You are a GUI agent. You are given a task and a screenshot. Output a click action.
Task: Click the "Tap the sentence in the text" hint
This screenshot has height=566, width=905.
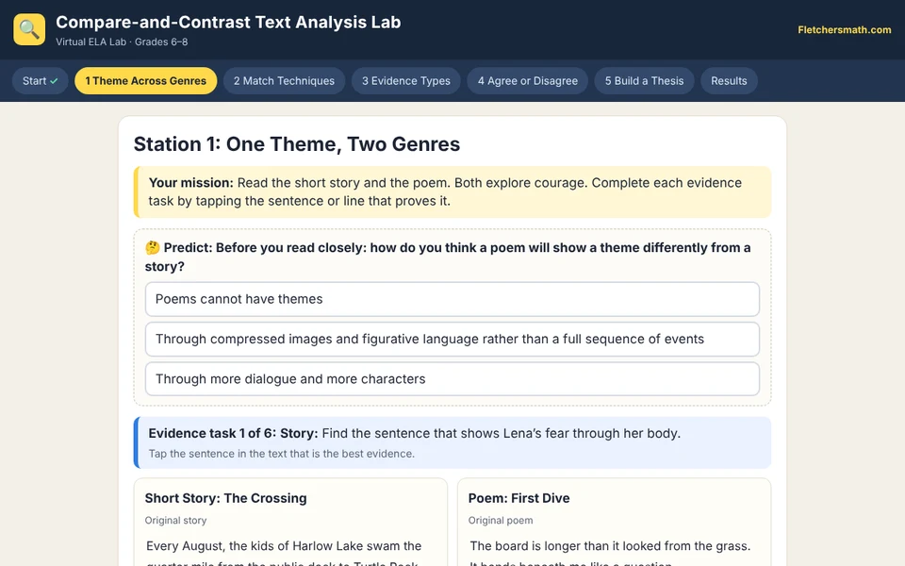[x=282, y=454]
